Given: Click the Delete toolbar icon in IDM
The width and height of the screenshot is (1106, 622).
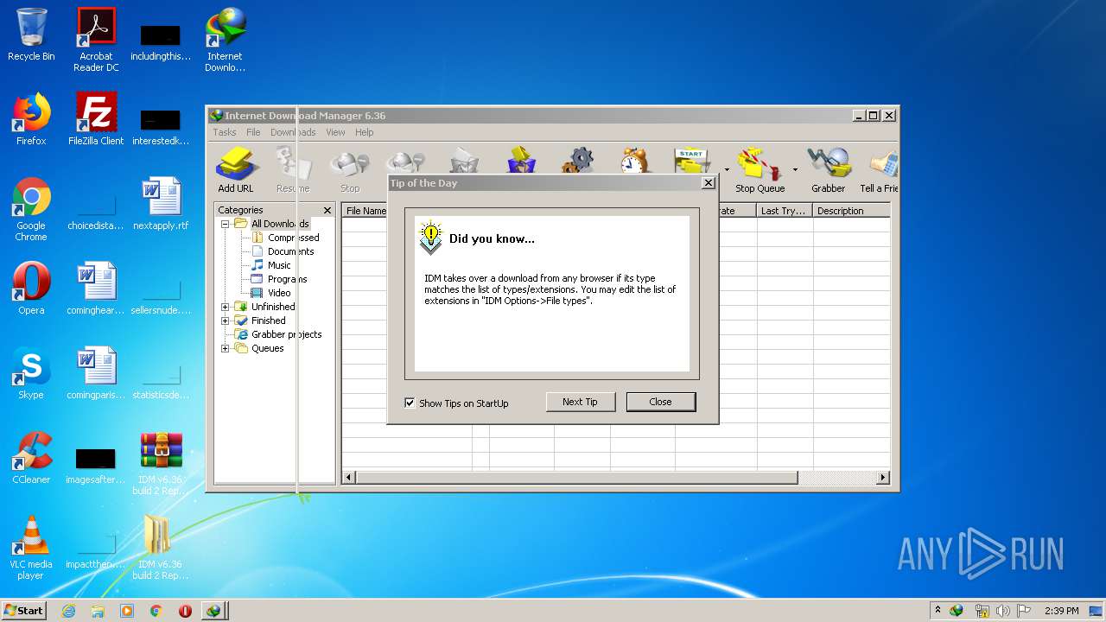Looking at the screenshot, I should [x=464, y=161].
